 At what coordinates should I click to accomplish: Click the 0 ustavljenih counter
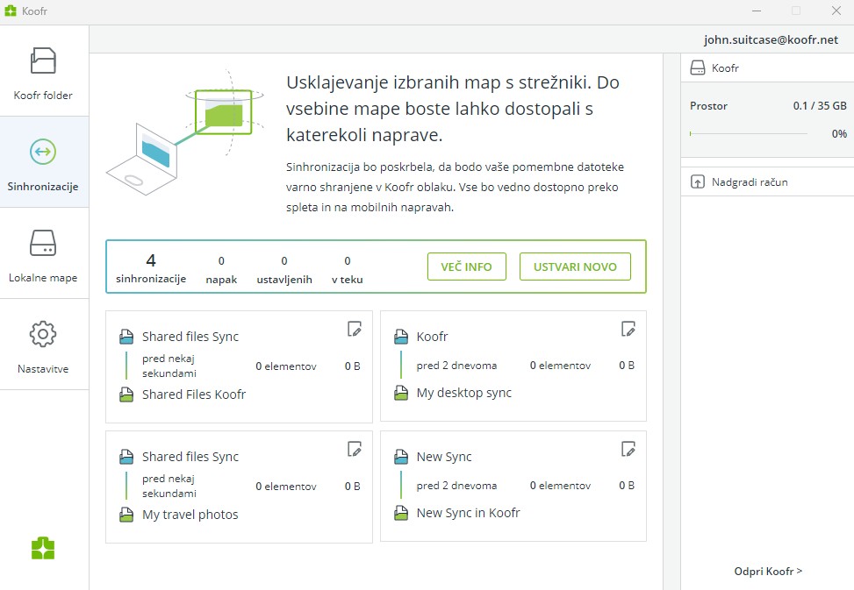pos(284,270)
